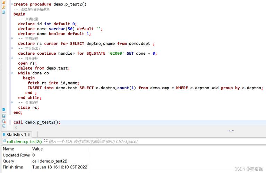Click the blue page icon below the gear
This screenshot has width=266, height=173.
pos(4,116)
